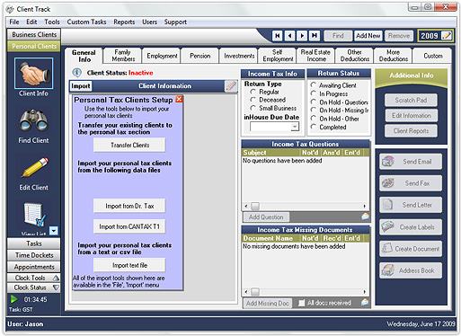Select On Hold - Other status

click(314, 119)
